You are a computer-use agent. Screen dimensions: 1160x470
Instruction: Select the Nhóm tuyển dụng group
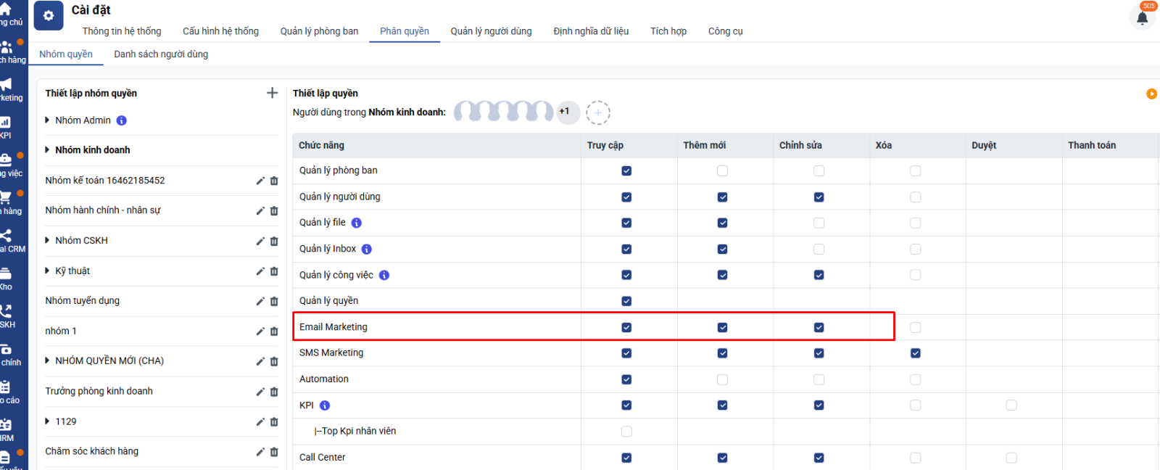pyautogui.click(x=83, y=301)
